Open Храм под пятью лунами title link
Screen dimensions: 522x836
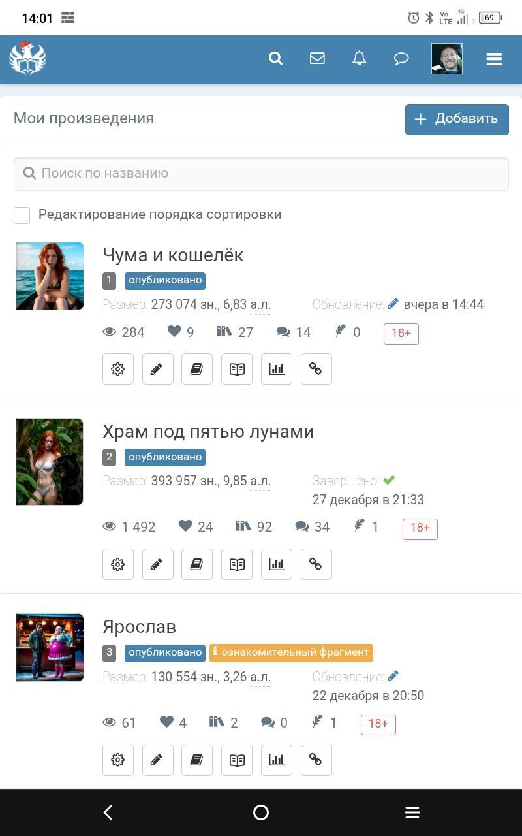pos(208,432)
